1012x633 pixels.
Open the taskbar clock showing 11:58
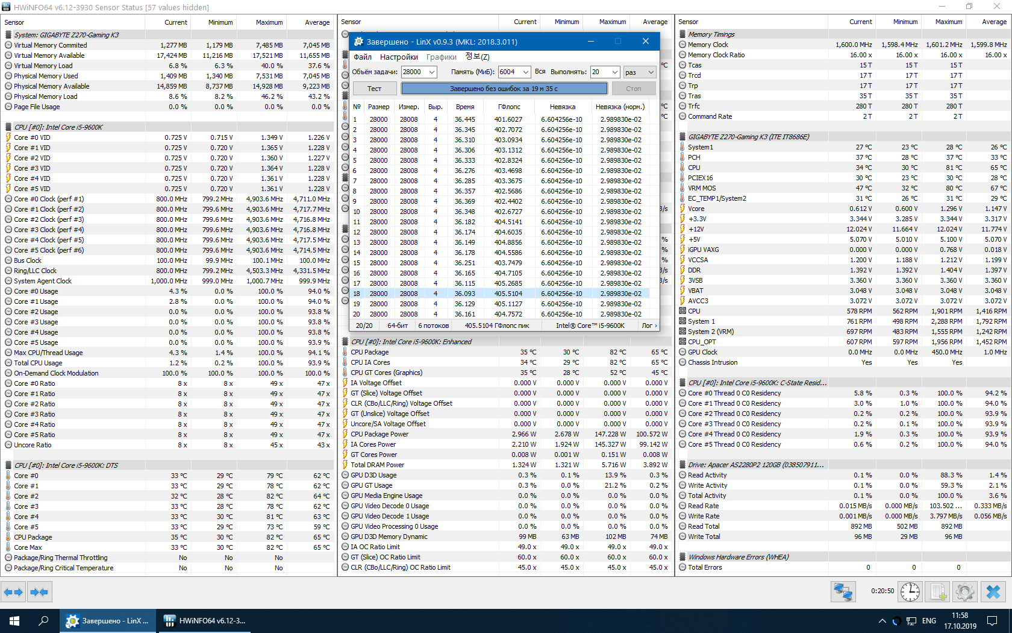(x=960, y=621)
